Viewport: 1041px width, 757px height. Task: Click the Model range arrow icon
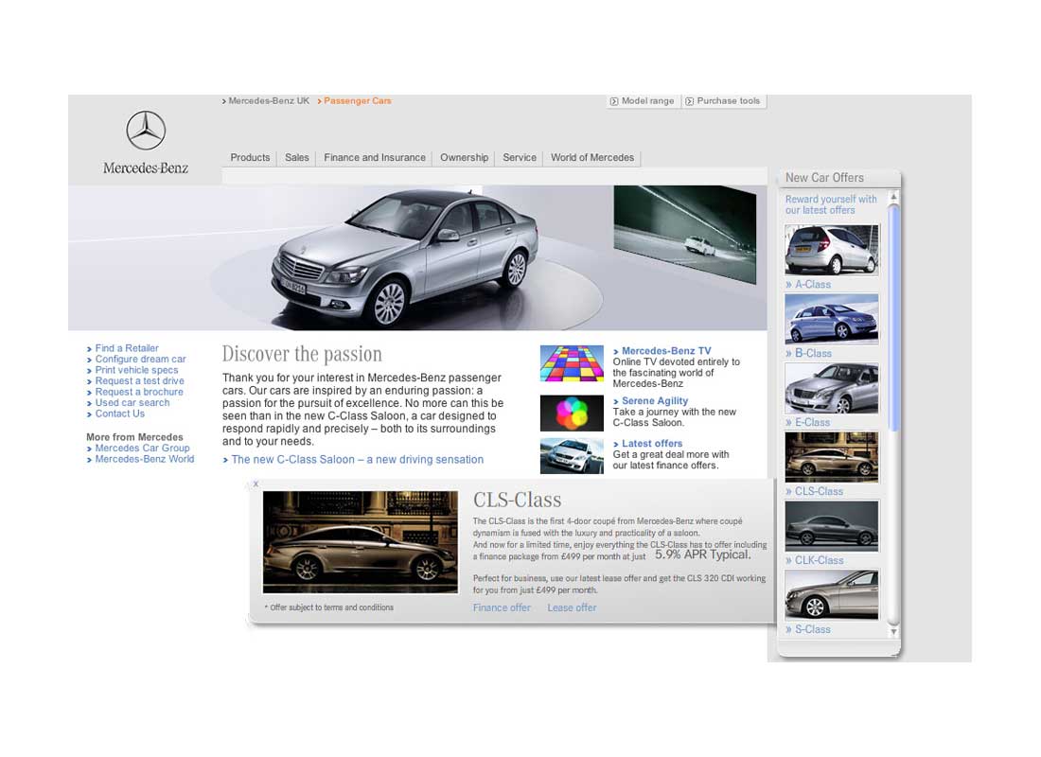pos(614,101)
